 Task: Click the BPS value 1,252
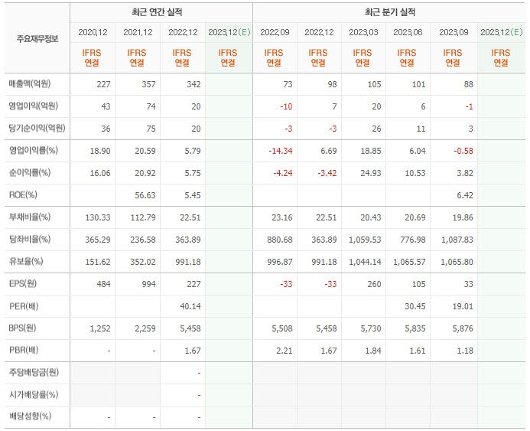point(100,328)
